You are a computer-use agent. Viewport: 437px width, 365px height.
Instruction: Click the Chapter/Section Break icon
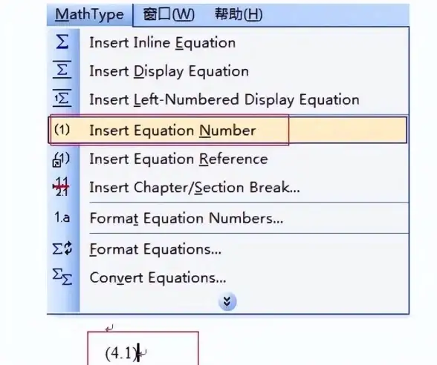coord(61,187)
